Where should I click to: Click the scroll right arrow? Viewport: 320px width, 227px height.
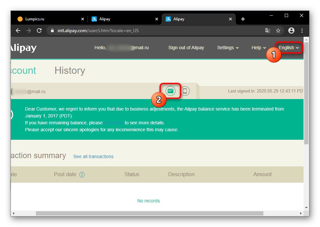pos(301,213)
